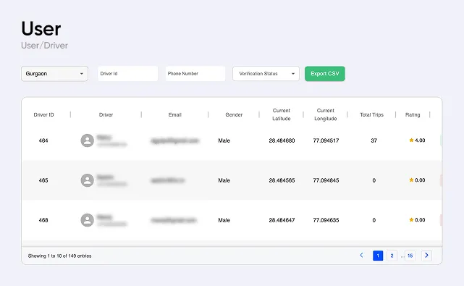Click Male gender cell for driver 464
The image size is (464, 286).
[224, 140]
